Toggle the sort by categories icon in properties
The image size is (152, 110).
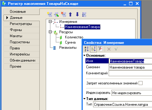tap(93, 49)
